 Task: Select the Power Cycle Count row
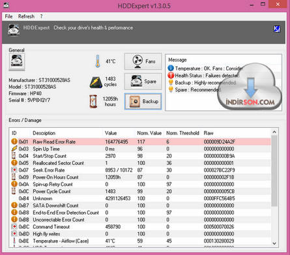coord(140,191)
